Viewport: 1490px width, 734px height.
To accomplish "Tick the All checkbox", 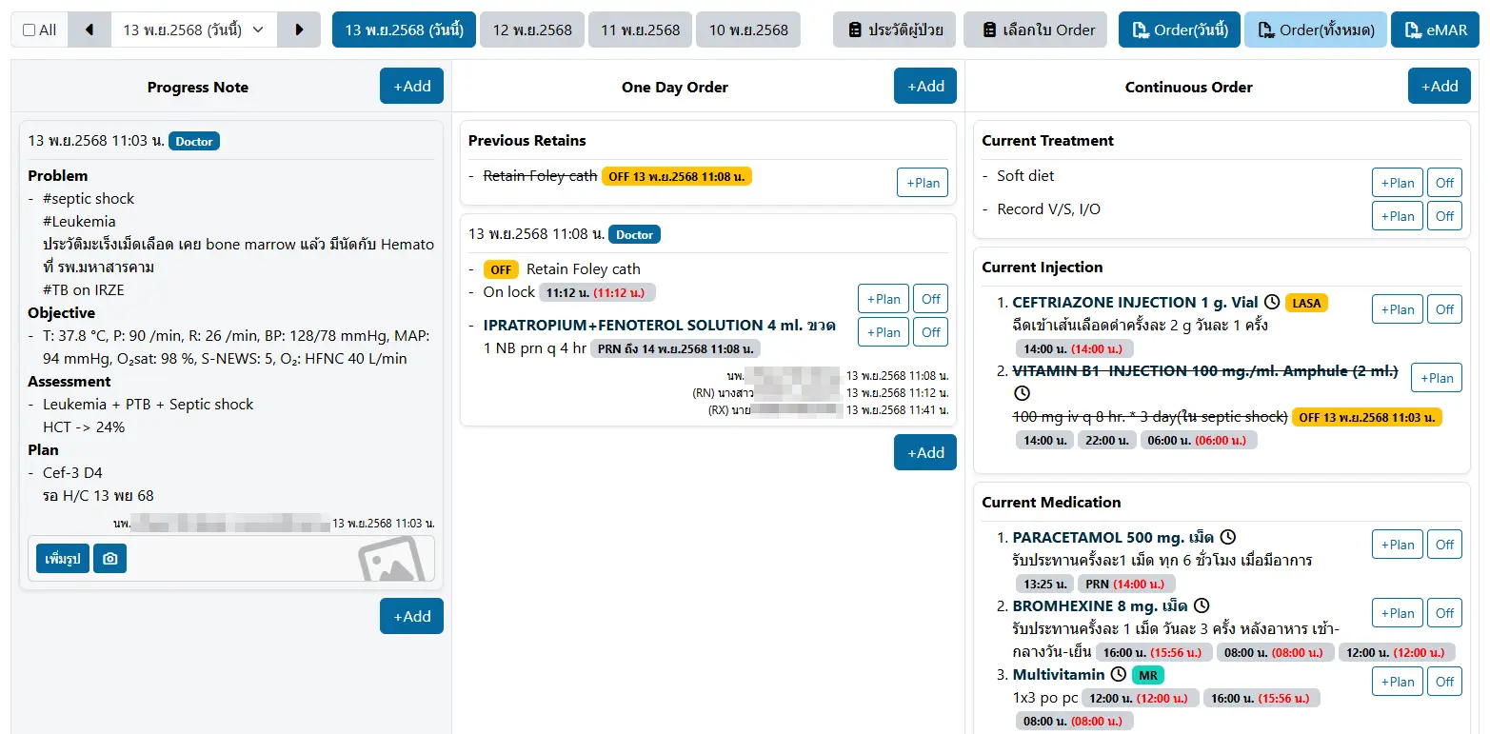I will [x=29, y=30].
